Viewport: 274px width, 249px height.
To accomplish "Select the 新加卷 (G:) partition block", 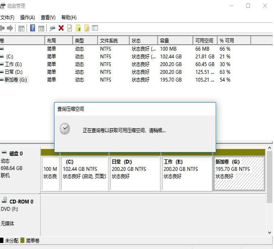I will [239, 173].
